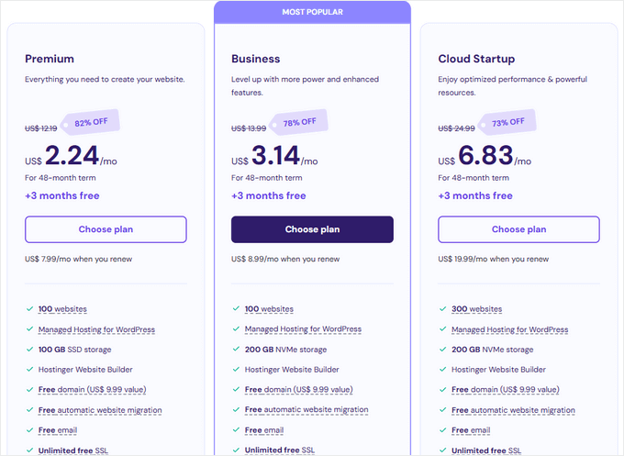Click checkmark icon beside Premium's Free email

click(x=29, y=430)
